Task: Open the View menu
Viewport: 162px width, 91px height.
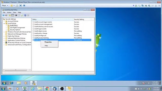Action: coord(15,12)
